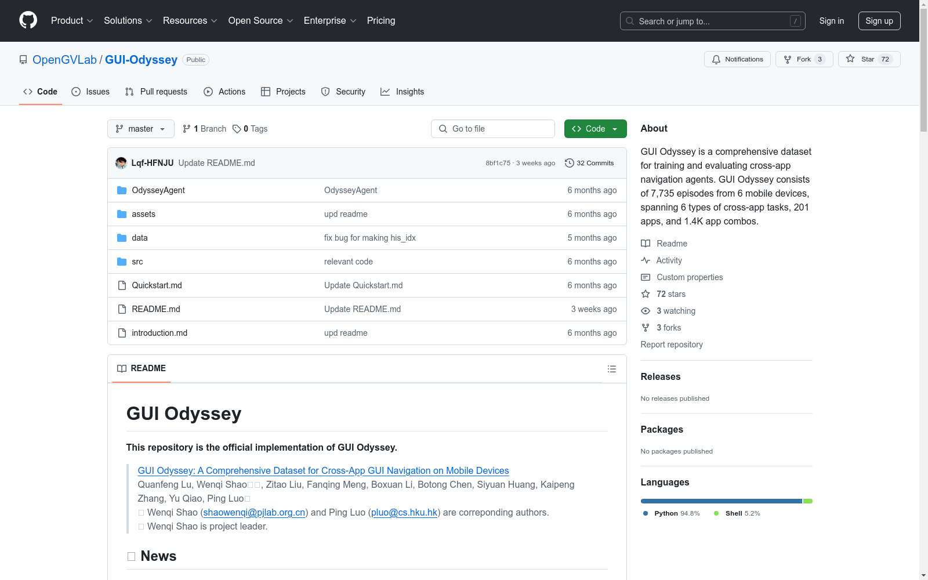Open the Insights tab

[402, 92]
